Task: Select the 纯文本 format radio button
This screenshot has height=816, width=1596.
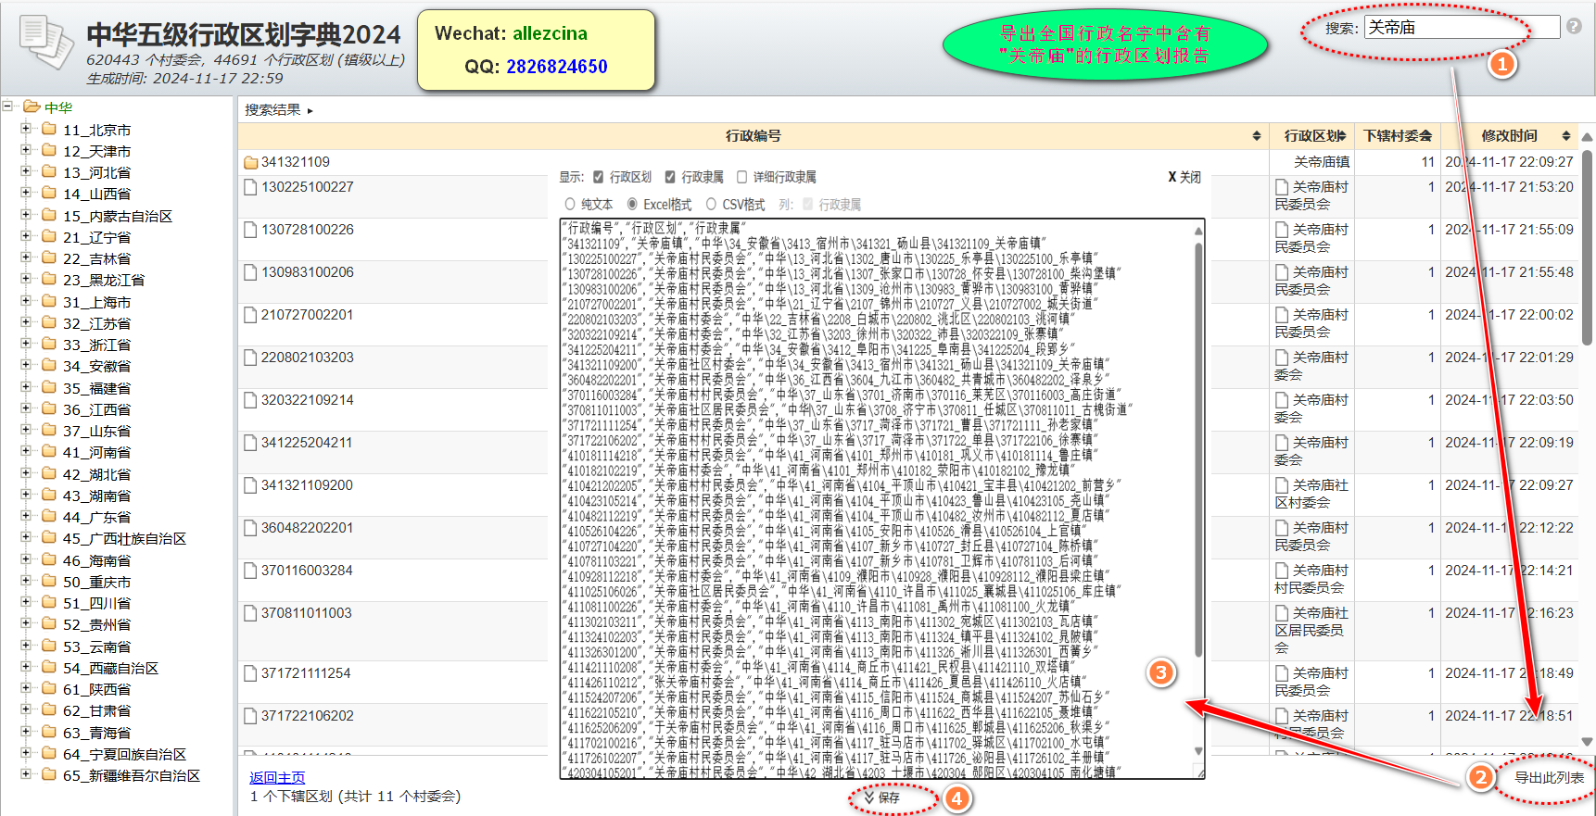Action: 570,204
